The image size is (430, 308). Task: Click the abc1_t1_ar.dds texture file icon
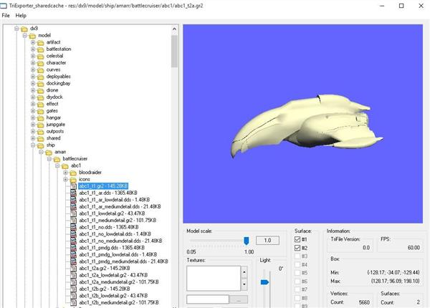(73, 193)
